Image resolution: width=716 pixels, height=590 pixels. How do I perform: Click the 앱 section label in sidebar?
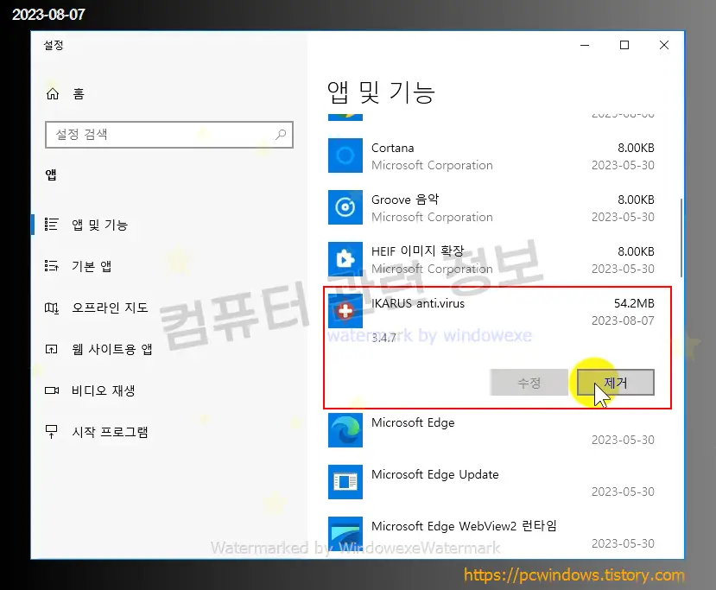click(51, 174)
